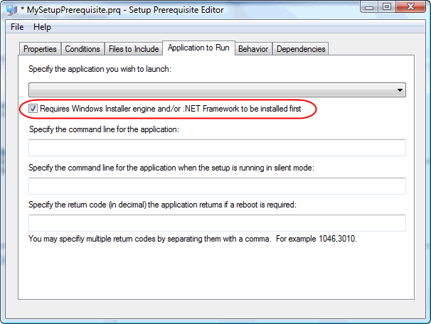This screenshot has height=324, width=431.
Task: Go to the Behavior tab
Action: 253,49
